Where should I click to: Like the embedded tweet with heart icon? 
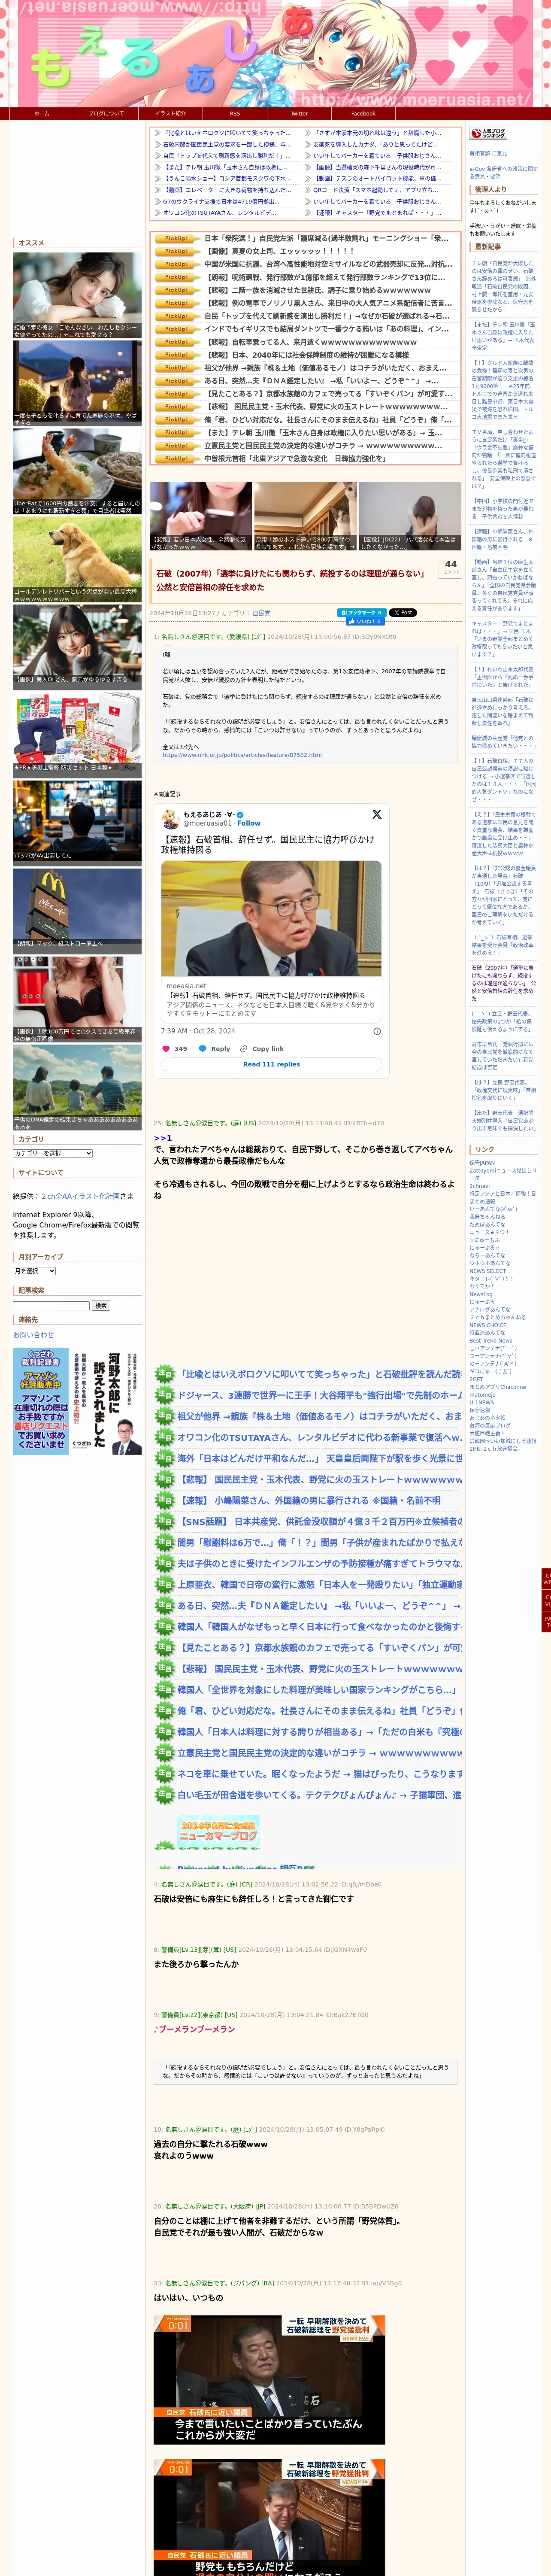[x=166, y=1049]
